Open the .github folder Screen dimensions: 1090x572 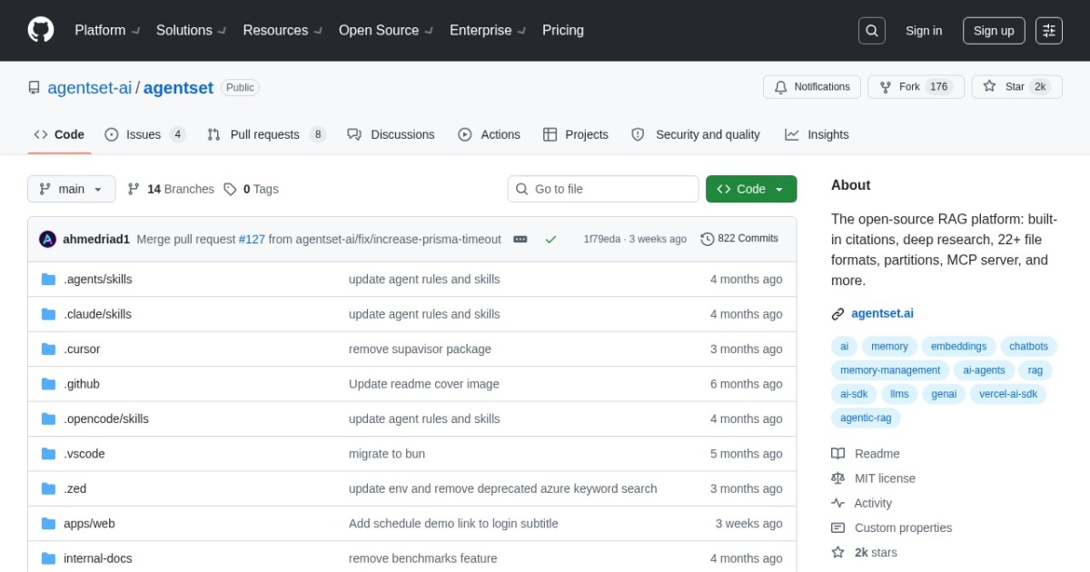(x=82, y=384)
